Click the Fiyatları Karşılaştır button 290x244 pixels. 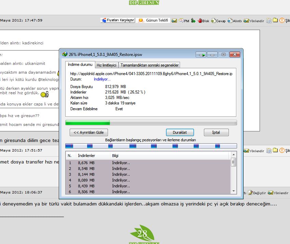click(117, 20)
